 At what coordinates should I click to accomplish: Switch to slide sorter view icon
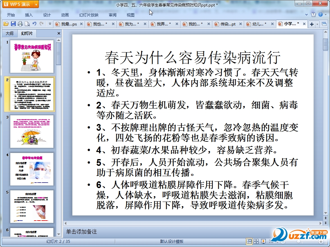(x=256, y=241)
